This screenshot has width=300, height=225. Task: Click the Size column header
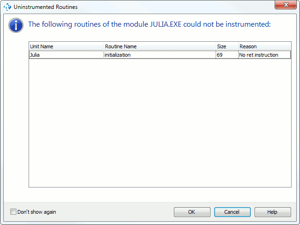227,46
